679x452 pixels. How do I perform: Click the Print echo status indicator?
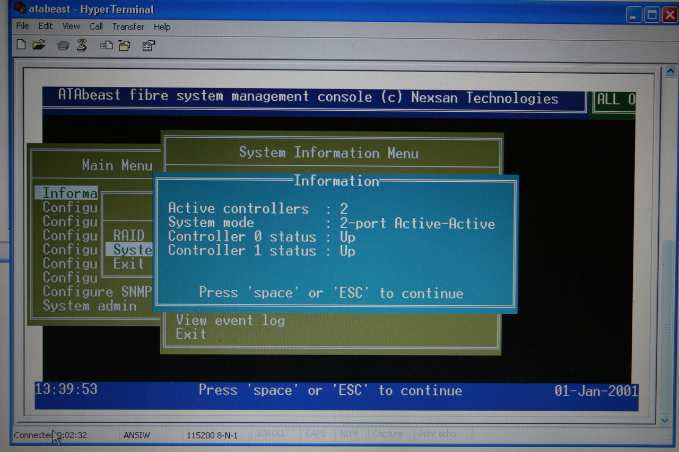click(438, 433)
